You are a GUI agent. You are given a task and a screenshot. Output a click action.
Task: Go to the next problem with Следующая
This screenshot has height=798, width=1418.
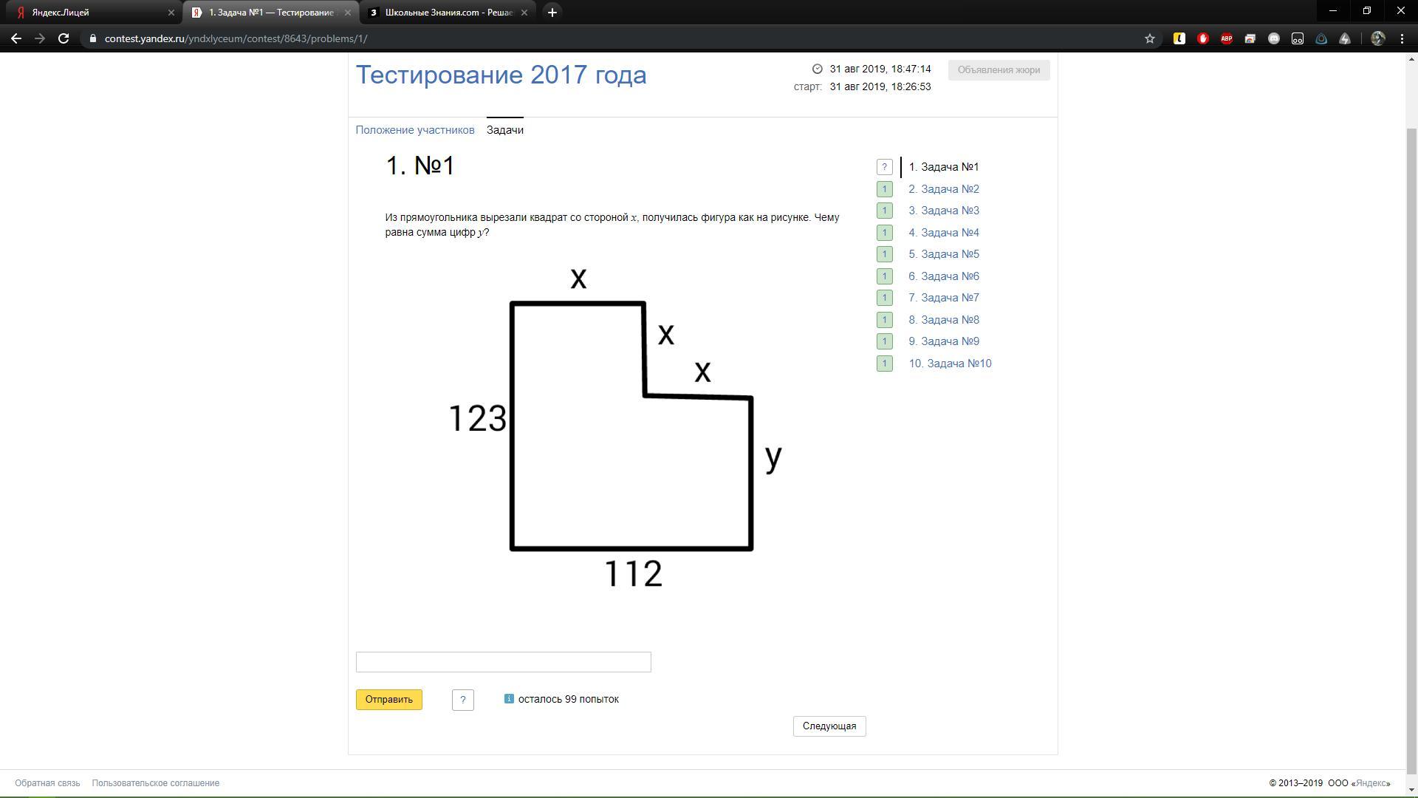[829, 726]
